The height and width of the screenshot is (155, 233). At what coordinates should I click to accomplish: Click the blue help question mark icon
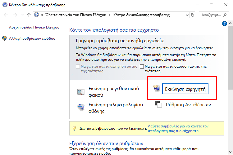[x=225, y=24]
